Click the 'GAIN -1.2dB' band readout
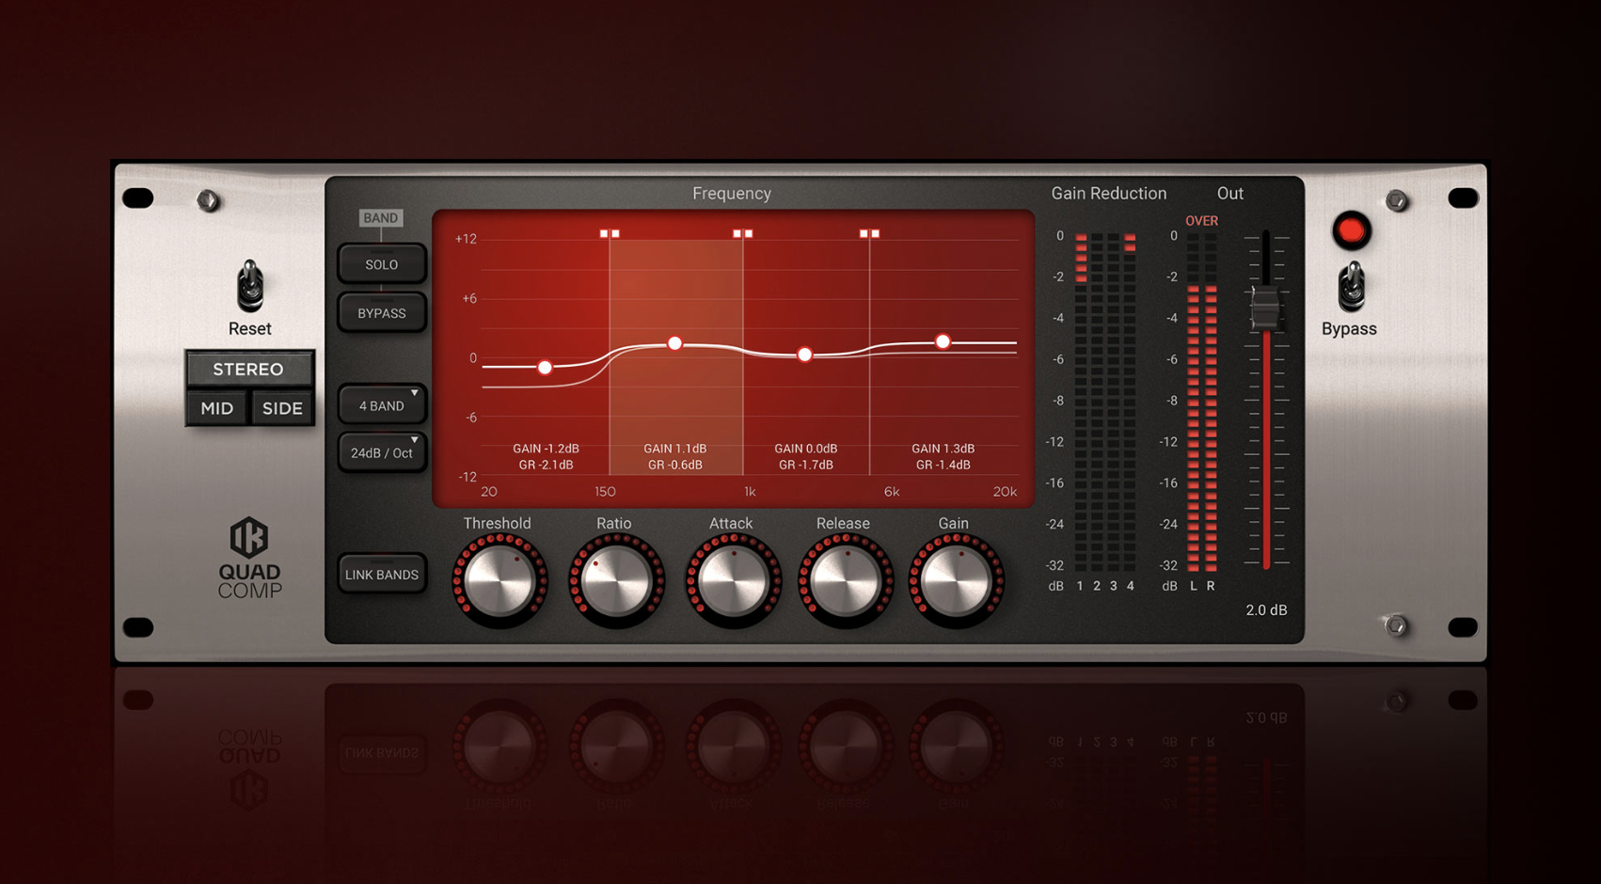 [x=546, y=449]
